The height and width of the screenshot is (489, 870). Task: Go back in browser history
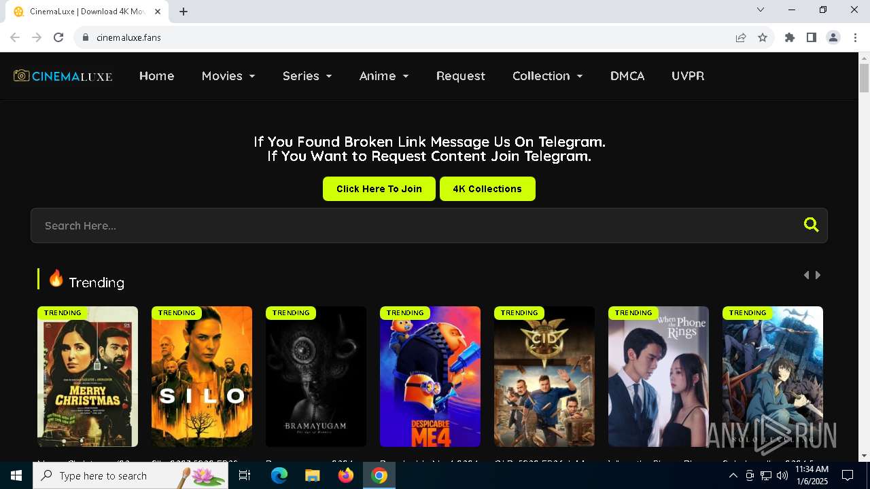tap(15, 37)
